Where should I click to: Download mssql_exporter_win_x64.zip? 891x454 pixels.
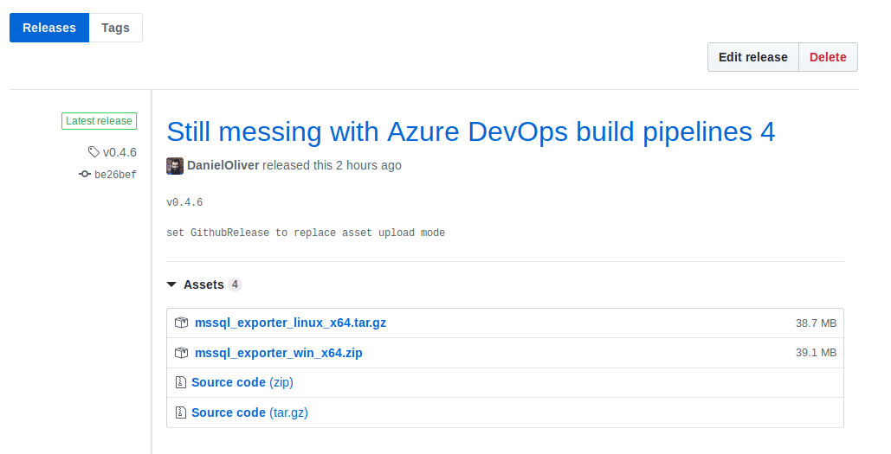[x=278, y=353]
